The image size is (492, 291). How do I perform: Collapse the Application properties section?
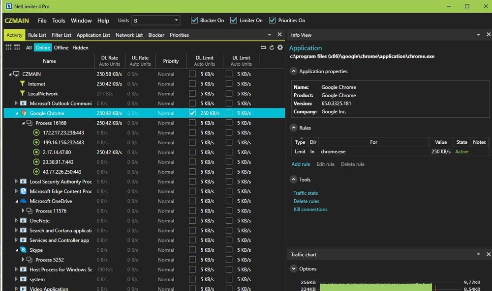[x=293, y=71]
